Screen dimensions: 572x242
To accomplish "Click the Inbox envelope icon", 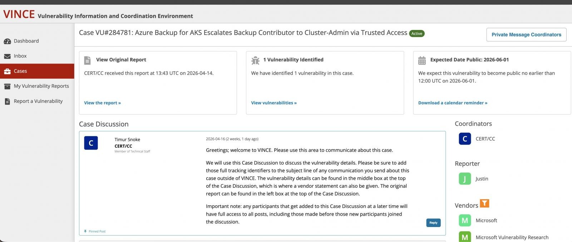I will 7,56.
